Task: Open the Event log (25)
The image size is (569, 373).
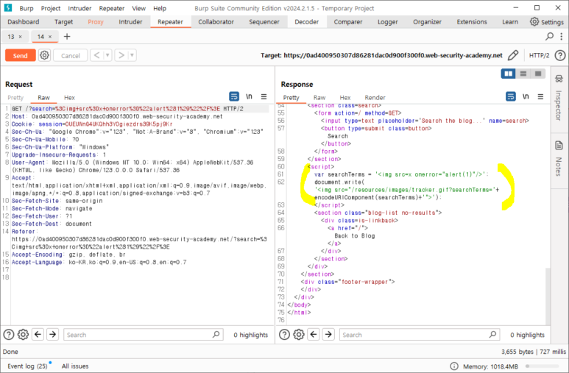Action: pyautogui.click(x=27, y=366)
